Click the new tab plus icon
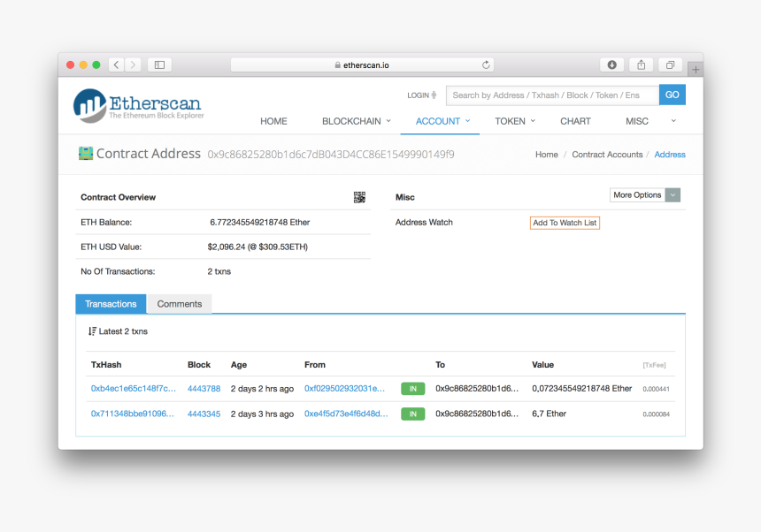The width and height of the screenshot is (761, 532). [x=696, y=69]
